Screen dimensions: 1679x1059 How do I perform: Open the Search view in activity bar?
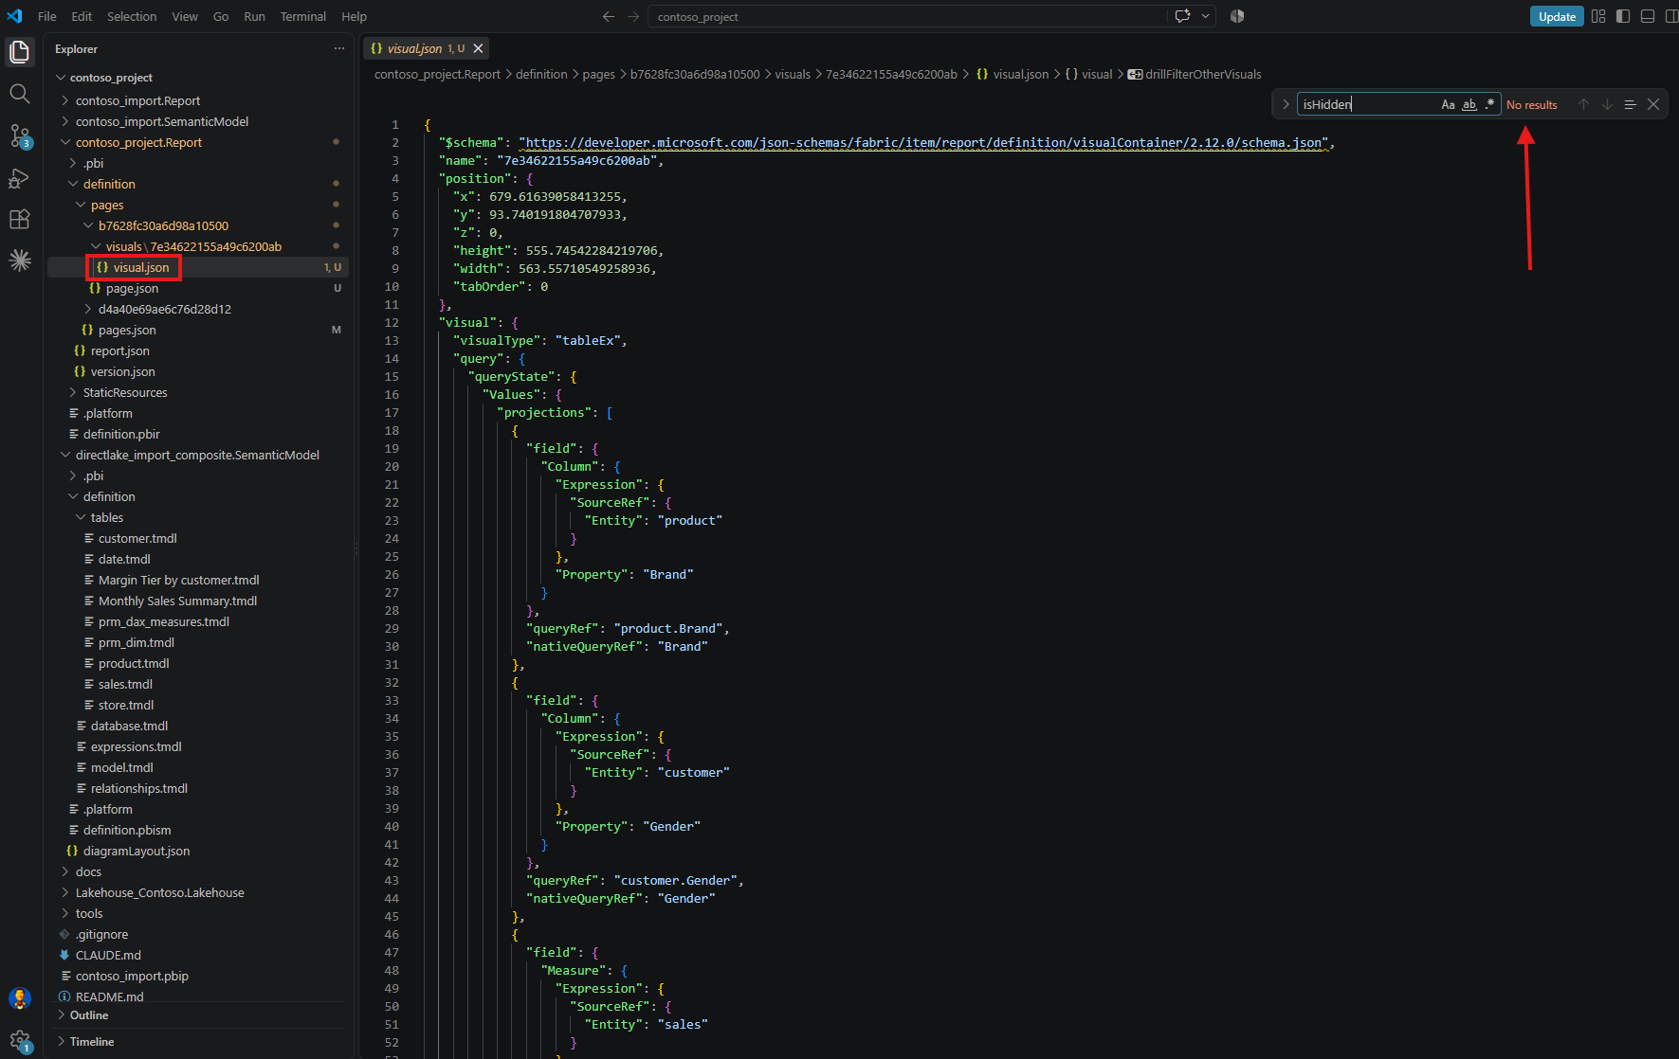(x=19, y=94)
